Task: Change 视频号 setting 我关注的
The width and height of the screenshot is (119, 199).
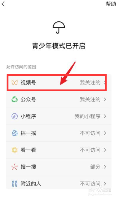Action: [x=90, y=83]
